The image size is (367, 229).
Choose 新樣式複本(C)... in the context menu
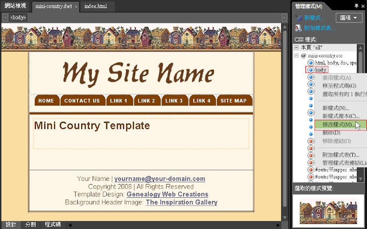[x=340, y=116]
